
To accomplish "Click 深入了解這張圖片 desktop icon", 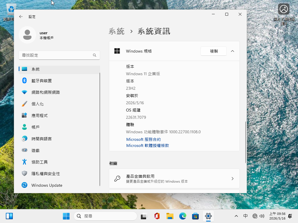I will pyautogui.click(x=284, y=14).
